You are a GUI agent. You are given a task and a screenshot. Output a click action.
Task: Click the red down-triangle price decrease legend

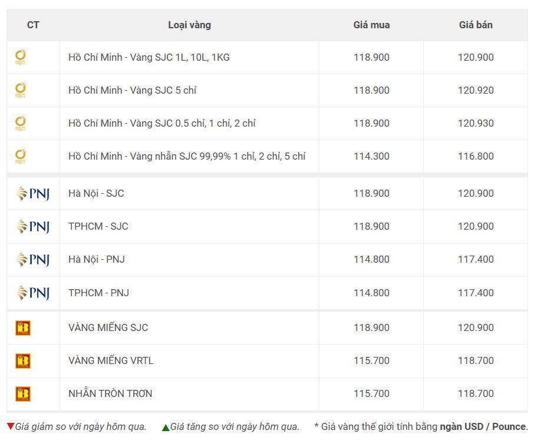(x=10, y=426)
